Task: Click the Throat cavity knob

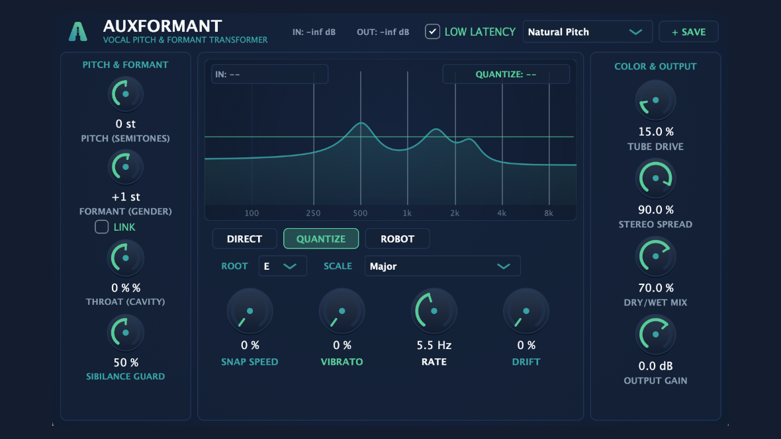Action: tap(126, 259)
